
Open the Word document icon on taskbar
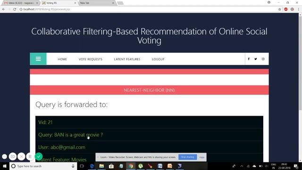click(160, 166)
